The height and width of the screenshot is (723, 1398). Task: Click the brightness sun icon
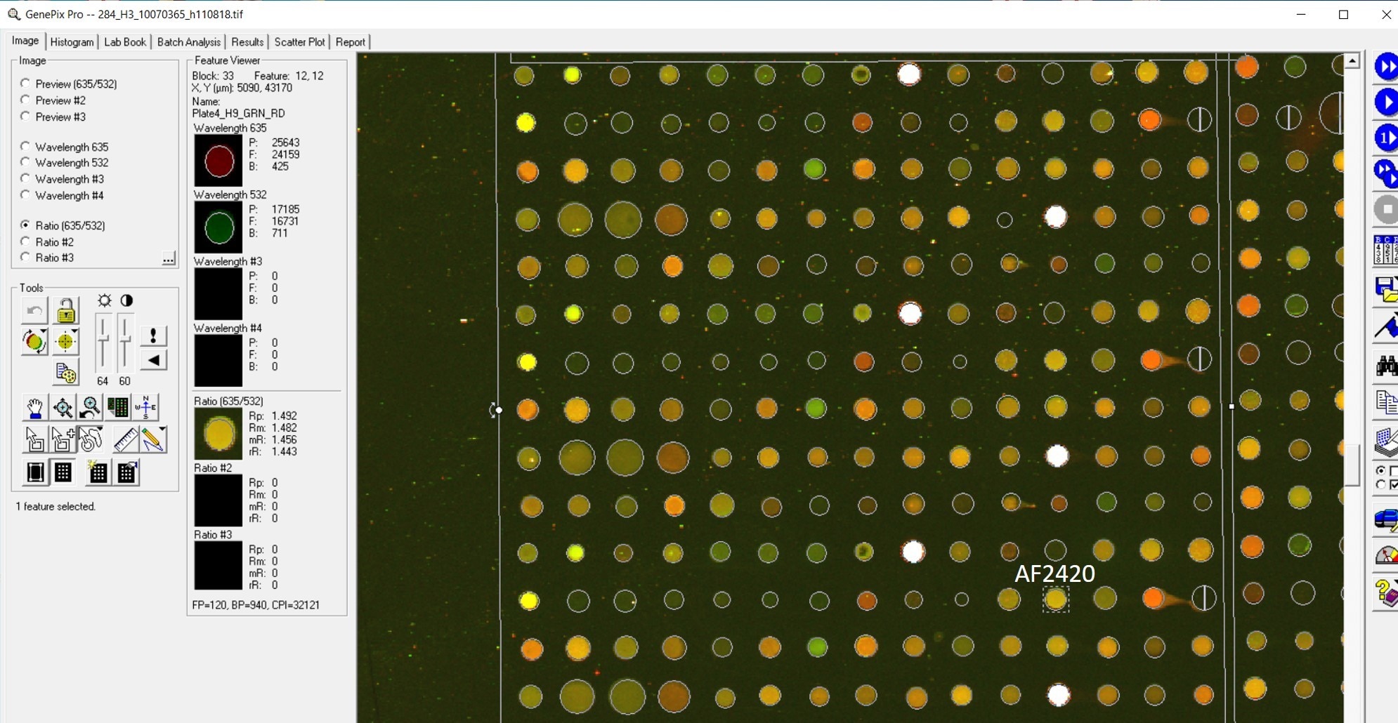[104, 300]
